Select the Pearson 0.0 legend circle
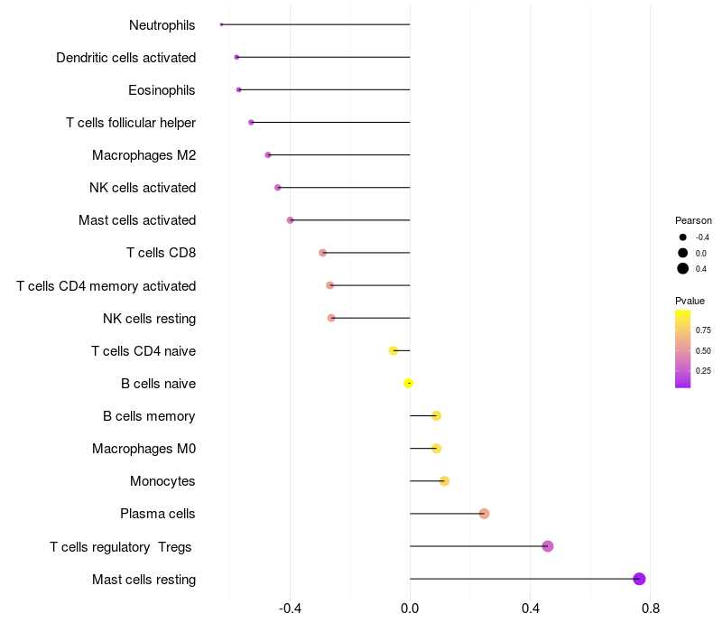The height and width of the screenshot is (632, 722). [683, 253]
